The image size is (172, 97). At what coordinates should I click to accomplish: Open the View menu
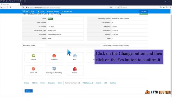pos(7,1)
